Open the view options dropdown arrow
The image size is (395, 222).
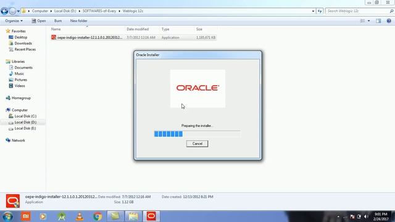[x=369, y=21]
